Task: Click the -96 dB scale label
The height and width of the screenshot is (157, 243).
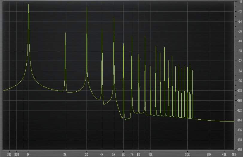Action: [240, 81]
